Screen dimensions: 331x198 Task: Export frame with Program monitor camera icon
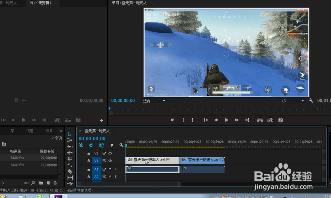(281, 120)
